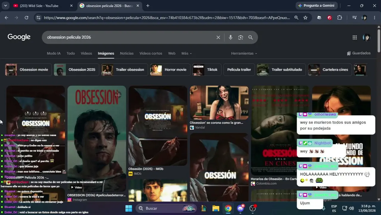Open the Google account avatar
The width and height of the screenshot is (381, 215).
click(x=366, y=37)
